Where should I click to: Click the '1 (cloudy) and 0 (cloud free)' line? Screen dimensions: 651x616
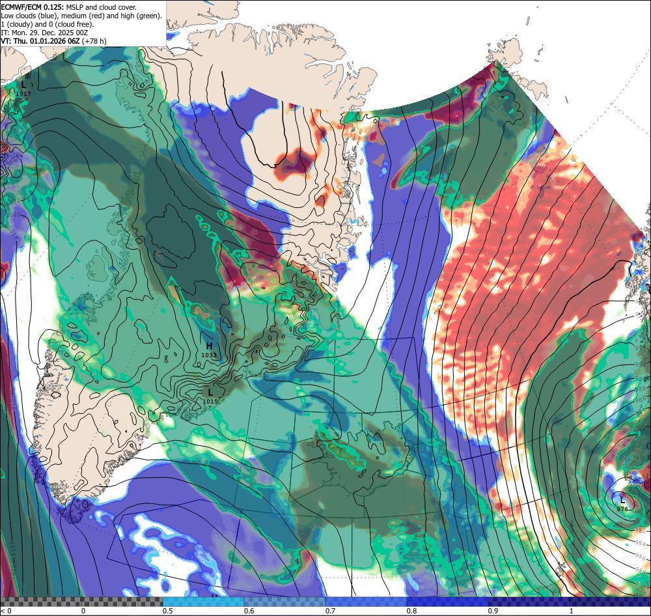pyautogui.click(x=48, y=24)
